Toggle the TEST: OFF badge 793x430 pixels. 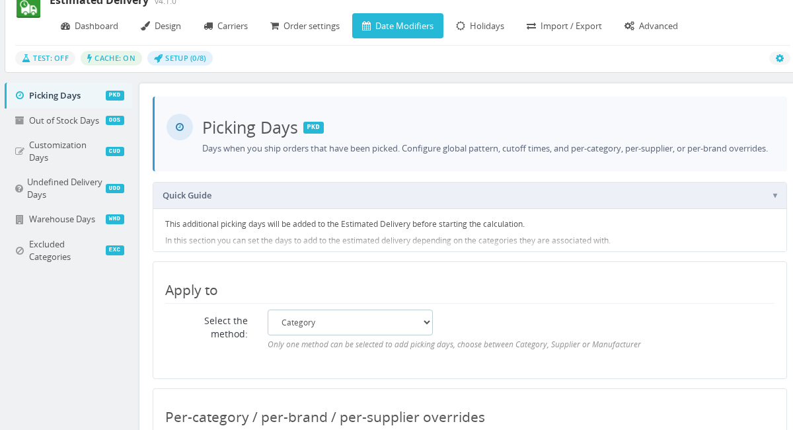click(x=45, y=58)
